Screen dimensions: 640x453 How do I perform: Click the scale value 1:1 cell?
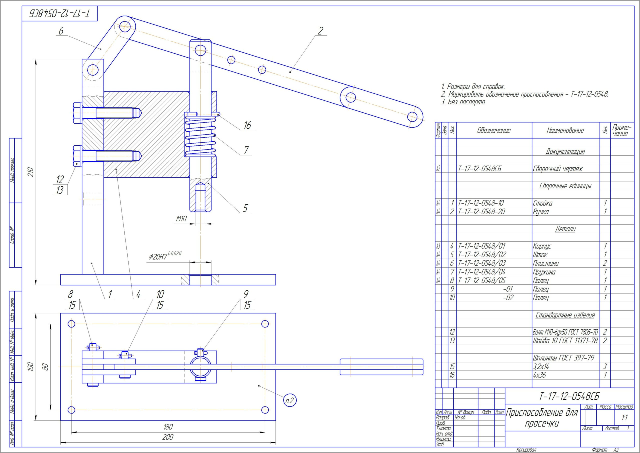tap(624, 417)
